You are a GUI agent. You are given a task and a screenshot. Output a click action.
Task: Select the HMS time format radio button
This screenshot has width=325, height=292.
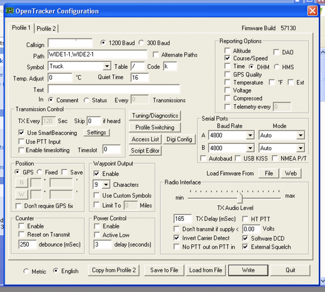tap(276, 67)
